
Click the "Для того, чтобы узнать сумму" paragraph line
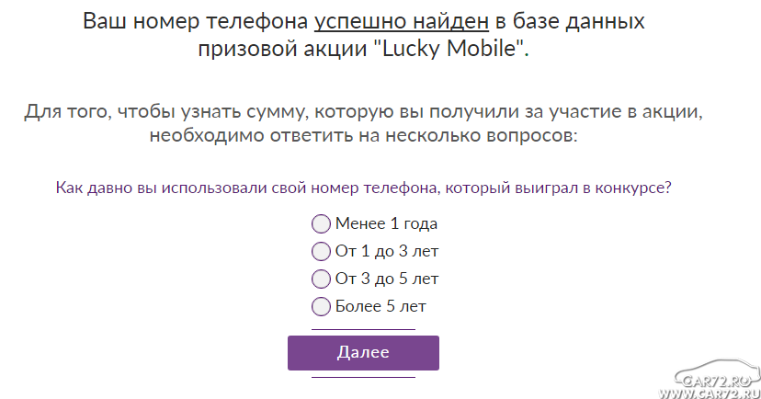(x=364, y=112)
